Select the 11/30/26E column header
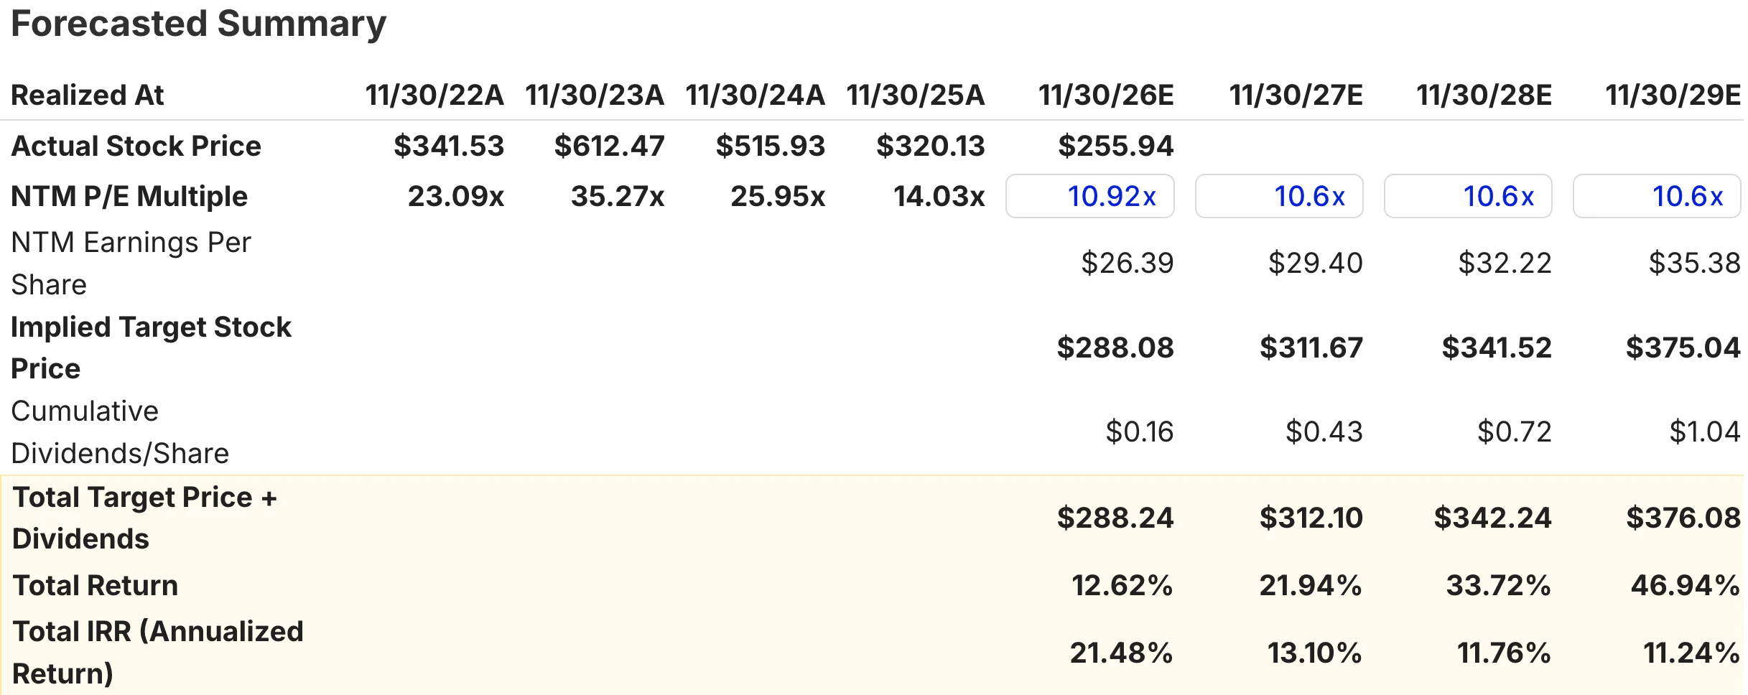Viewport: 1748px width, 695px height. (1106, 95)
